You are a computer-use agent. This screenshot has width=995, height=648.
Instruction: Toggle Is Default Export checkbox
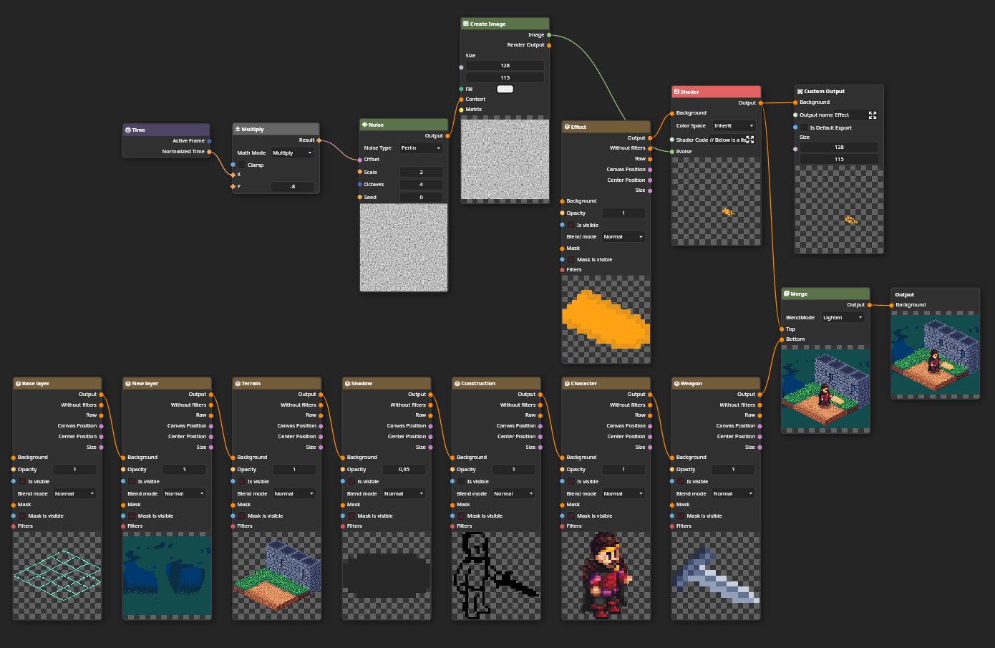tap(804, 127)
